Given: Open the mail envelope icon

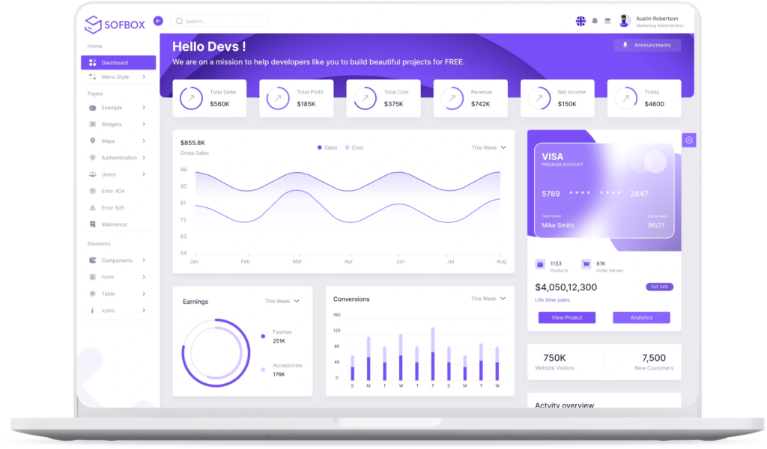Looking at the screenshot, I should coord(607,21).
